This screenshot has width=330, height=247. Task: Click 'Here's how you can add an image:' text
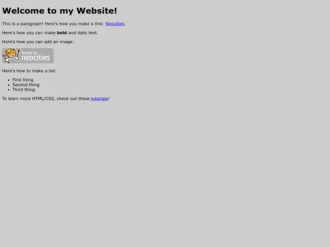click(38, 42)
